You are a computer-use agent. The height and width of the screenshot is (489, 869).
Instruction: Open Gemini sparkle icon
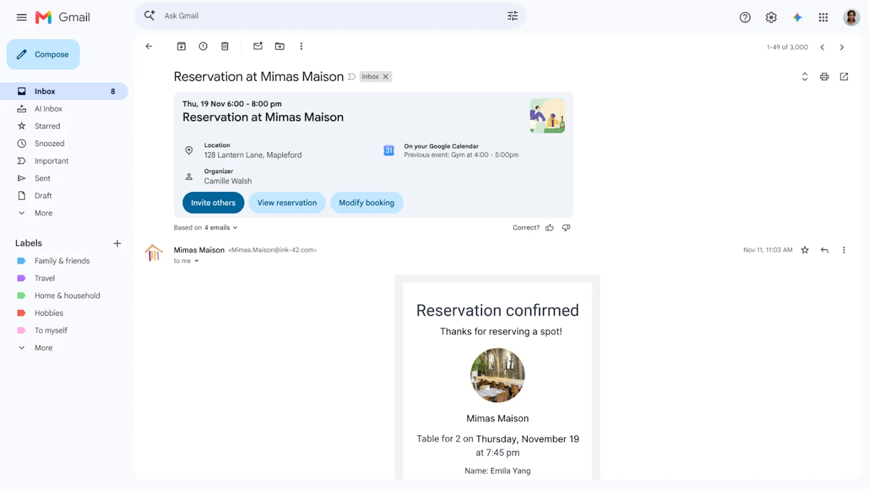tap(797, 18)
